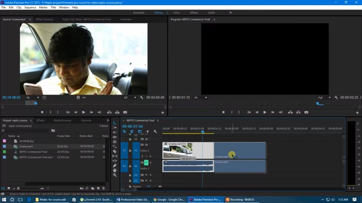Step forward one frame in Source monitor

92,112
